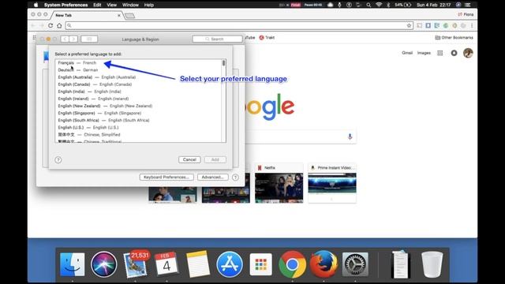Select English (Ireland)
This screenshot has height=284, width=505.
point(139,99)
